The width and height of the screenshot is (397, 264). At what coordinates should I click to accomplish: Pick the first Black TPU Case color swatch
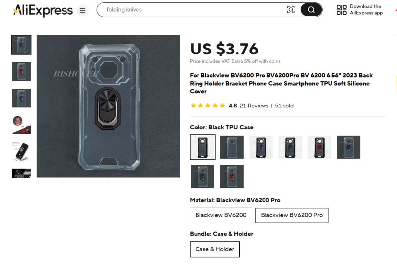(x=202, y=147)
